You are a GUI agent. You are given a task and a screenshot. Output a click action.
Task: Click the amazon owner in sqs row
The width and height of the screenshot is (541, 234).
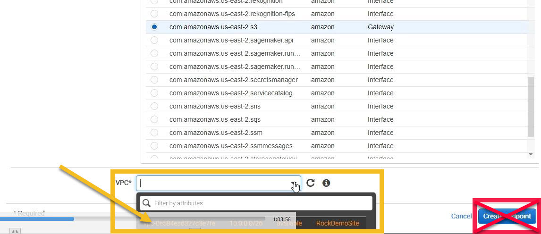[x=322, y=119]
